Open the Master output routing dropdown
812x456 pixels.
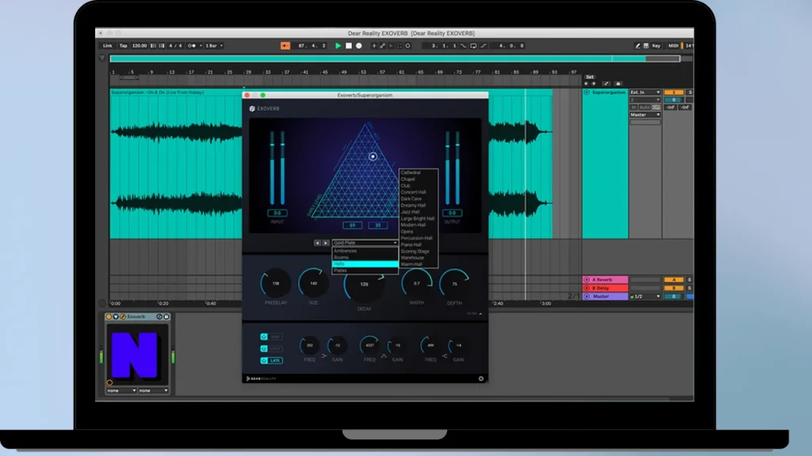645,115
